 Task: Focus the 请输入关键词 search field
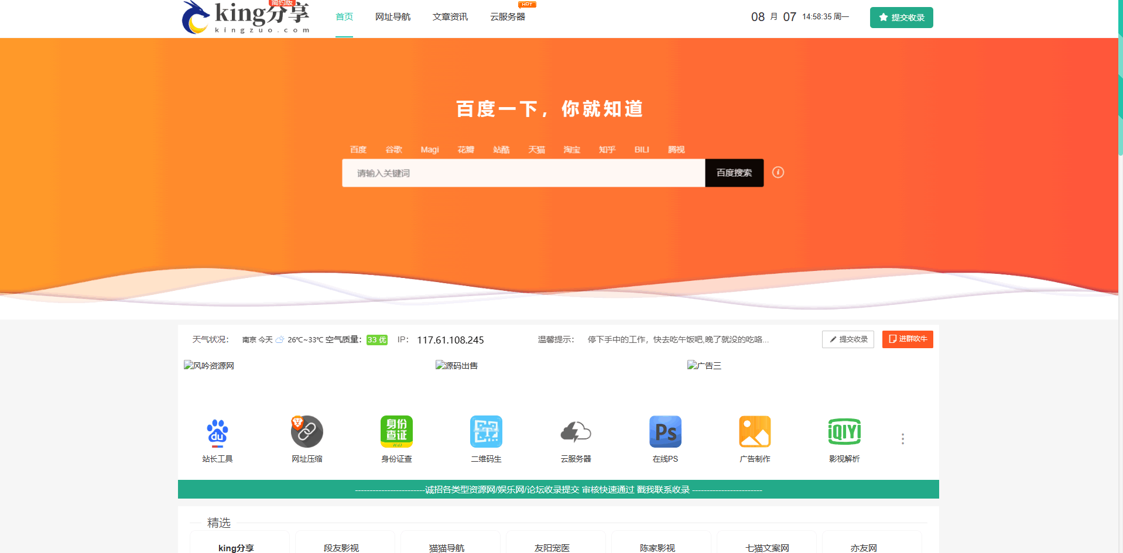coord(523,173)
